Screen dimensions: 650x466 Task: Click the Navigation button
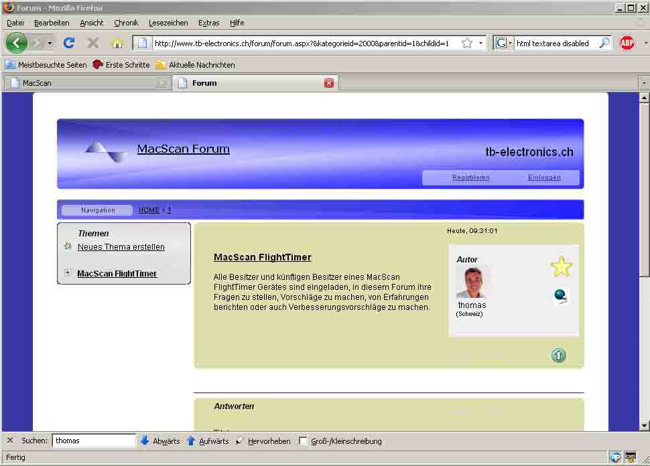pos(98,210)
